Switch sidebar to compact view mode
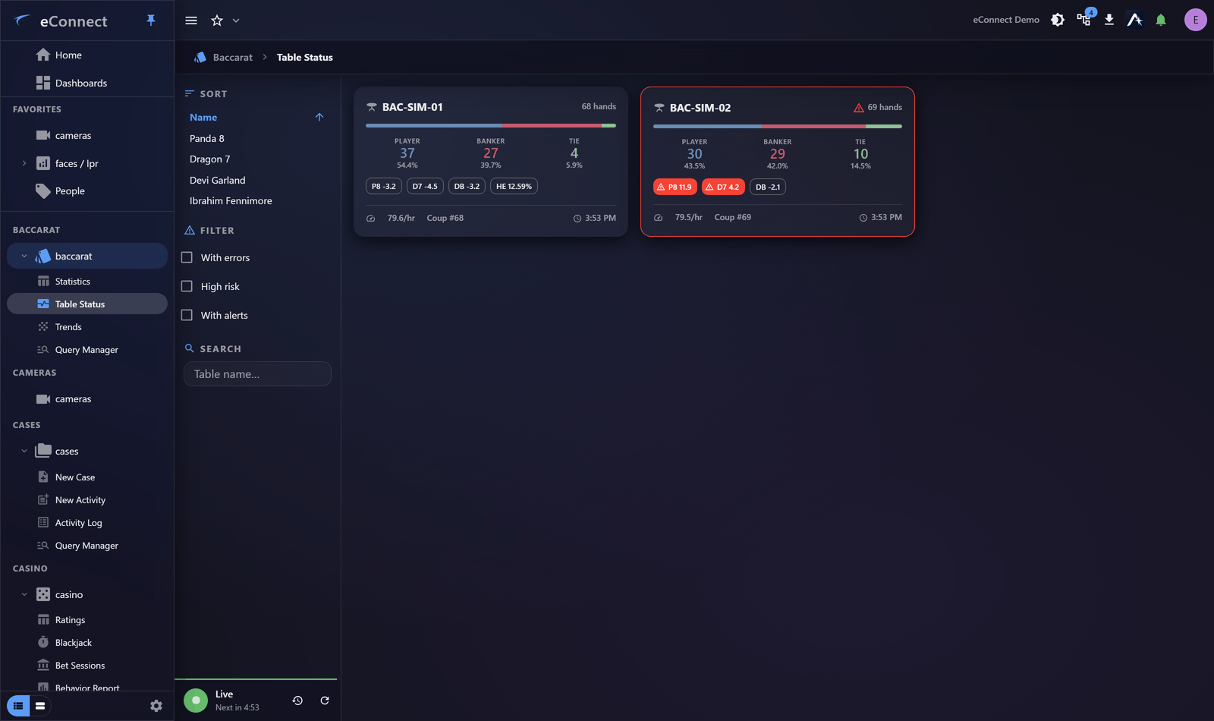 [40, 706]
